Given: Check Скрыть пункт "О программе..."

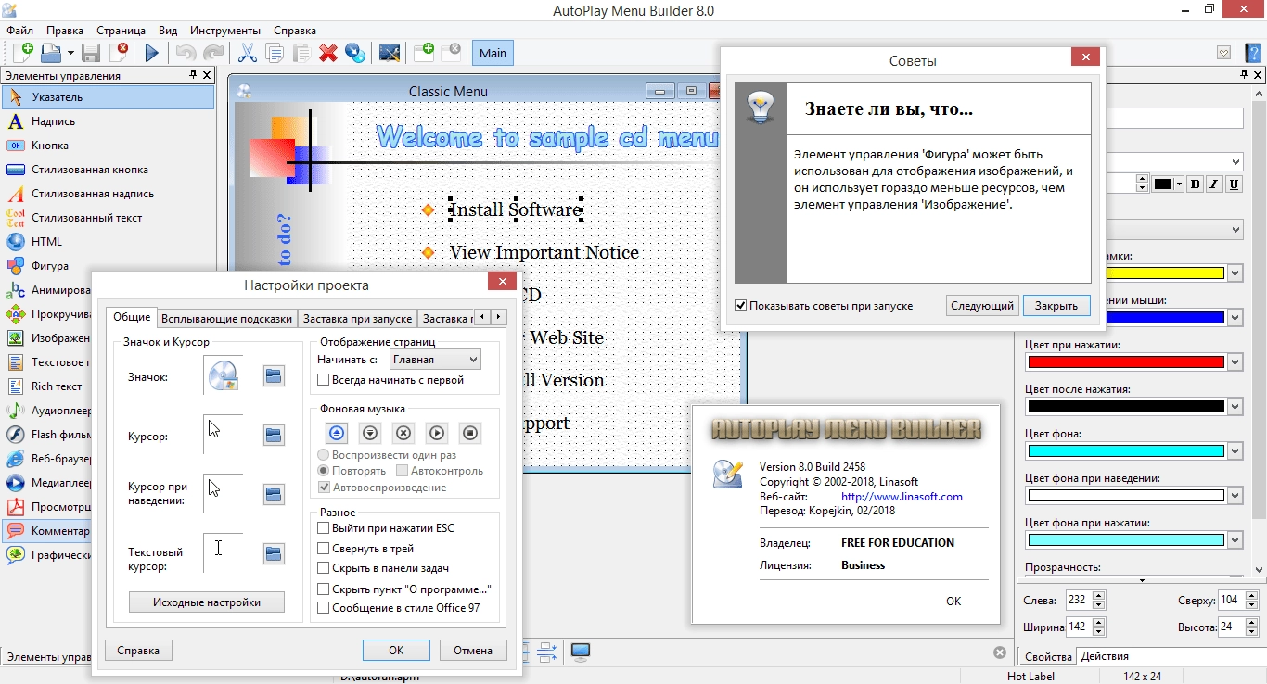Looking at the screenshot, I should click(324, 589).
